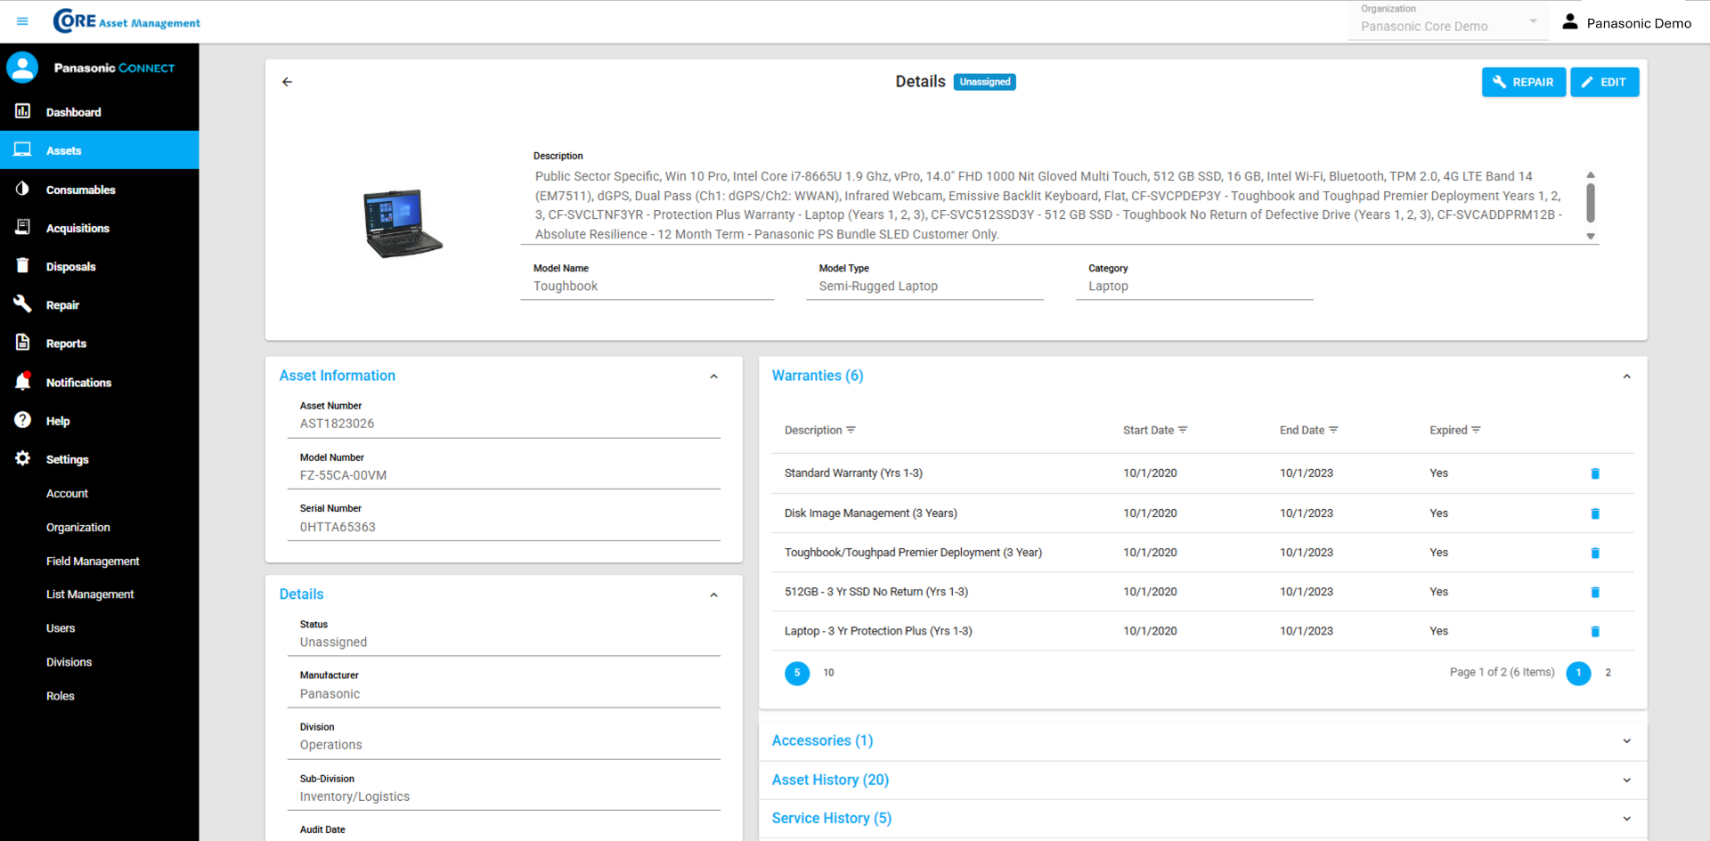Select the Assets icon in sidebar

coord(22,150)
